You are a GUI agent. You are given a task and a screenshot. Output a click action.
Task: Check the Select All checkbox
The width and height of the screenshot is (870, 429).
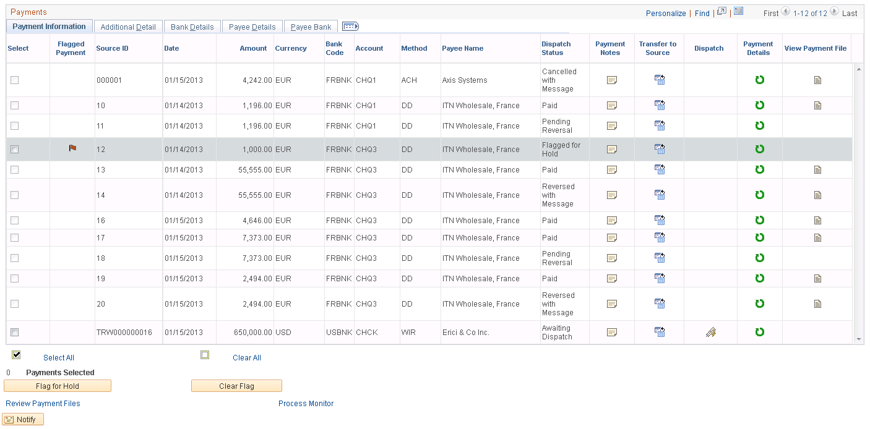tap(15, 354)
